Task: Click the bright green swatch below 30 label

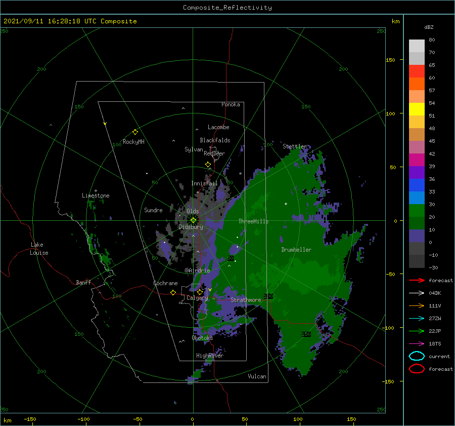Action: tap(417, 211)
